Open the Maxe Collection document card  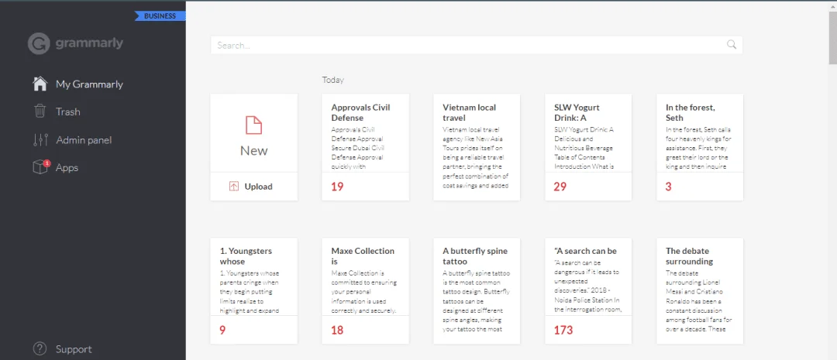[x=365, y=290]
